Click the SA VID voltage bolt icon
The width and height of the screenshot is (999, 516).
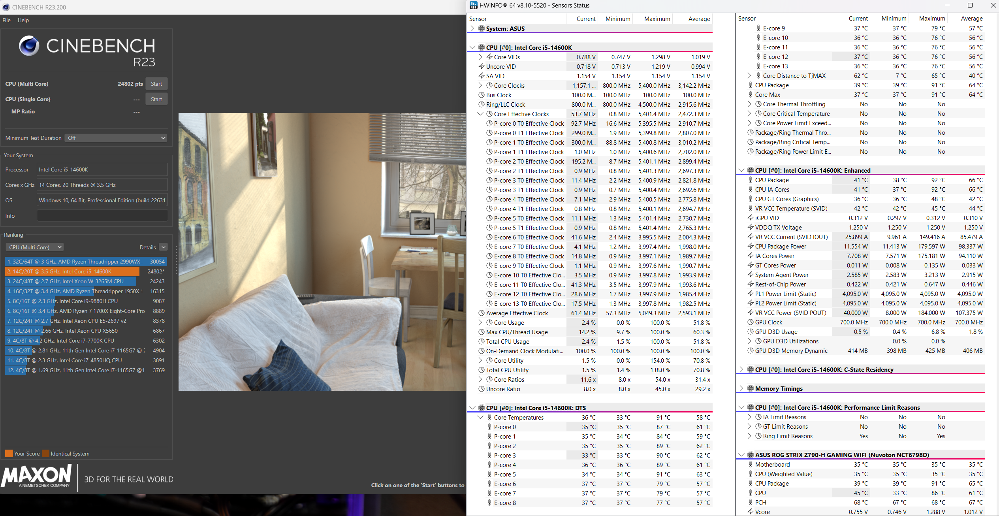[482, 76]
